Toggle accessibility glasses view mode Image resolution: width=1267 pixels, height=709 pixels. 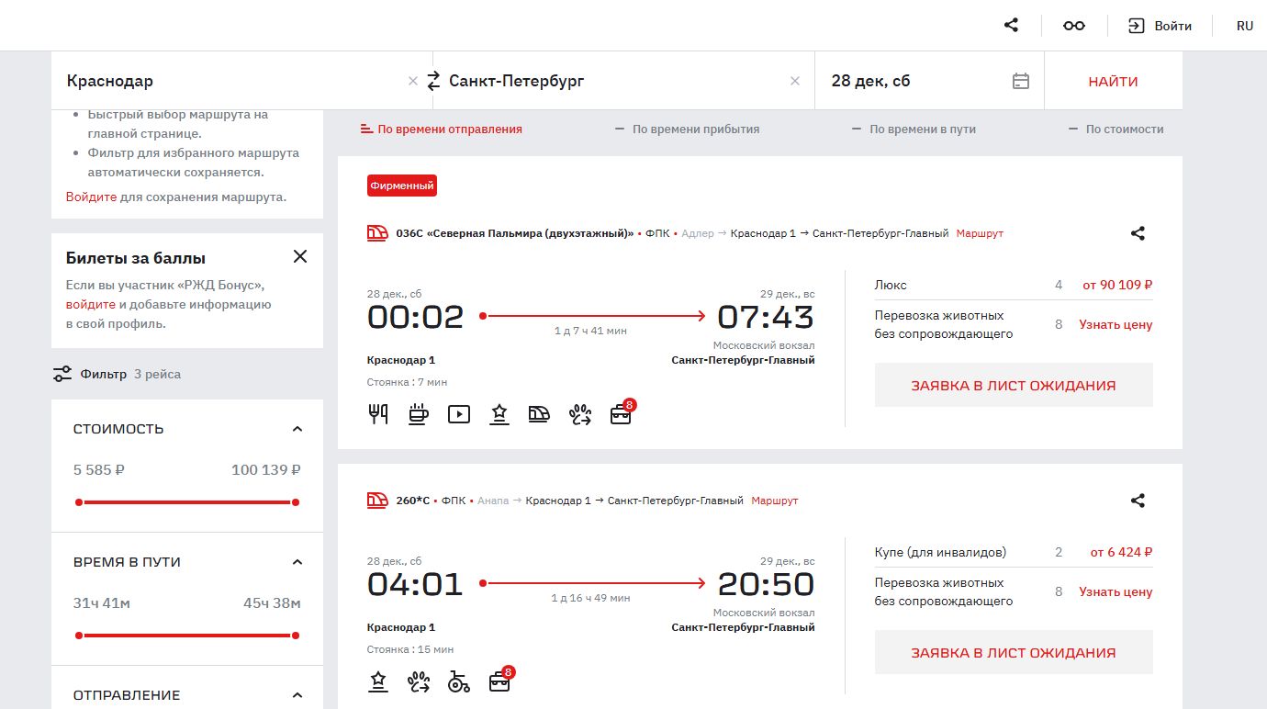pos(1073,26)
